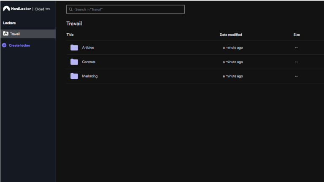Viewport: 324px width, 182px height.
Task: Sort by the Date modified column header
Action: (231, 35)
